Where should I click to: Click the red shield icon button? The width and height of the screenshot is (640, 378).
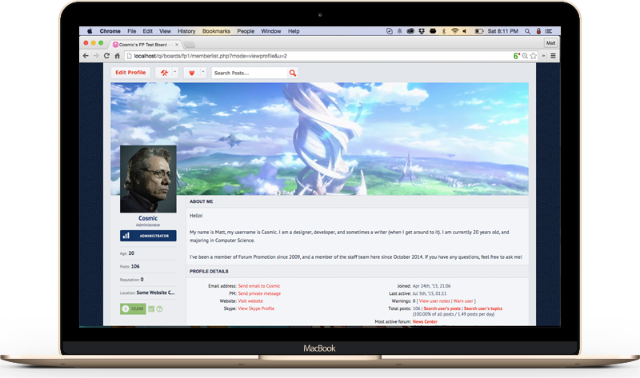pos(191,73)
